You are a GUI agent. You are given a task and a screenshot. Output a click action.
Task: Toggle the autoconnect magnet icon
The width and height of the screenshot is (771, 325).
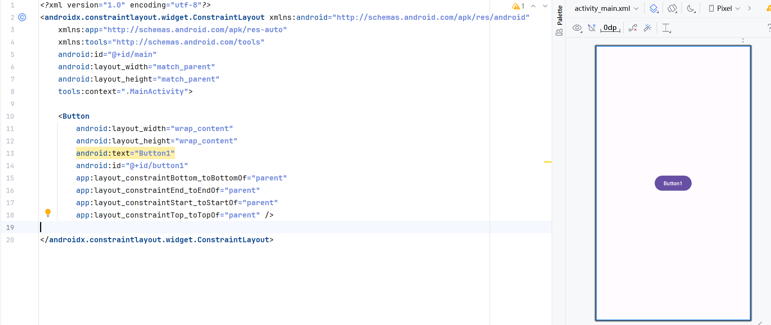[x=592, y=28]
